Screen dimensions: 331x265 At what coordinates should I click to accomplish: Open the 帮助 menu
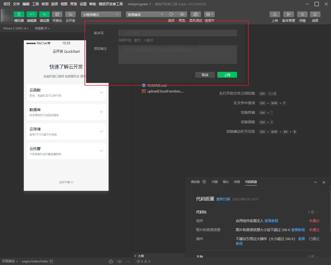click(93, 4)
